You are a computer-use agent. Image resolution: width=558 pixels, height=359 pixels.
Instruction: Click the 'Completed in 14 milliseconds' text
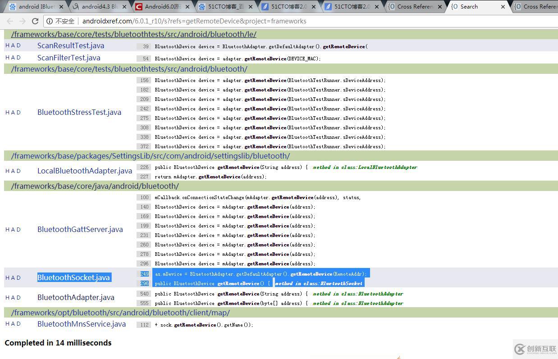[58, 343]
